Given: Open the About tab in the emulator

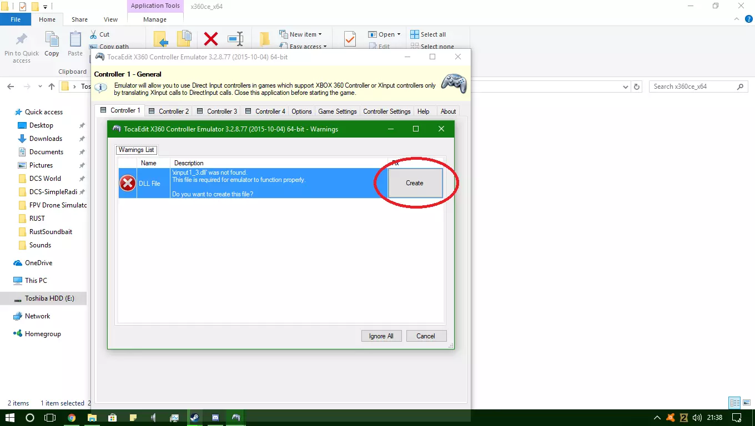Looking at the screenshot, I should [448, 111].
